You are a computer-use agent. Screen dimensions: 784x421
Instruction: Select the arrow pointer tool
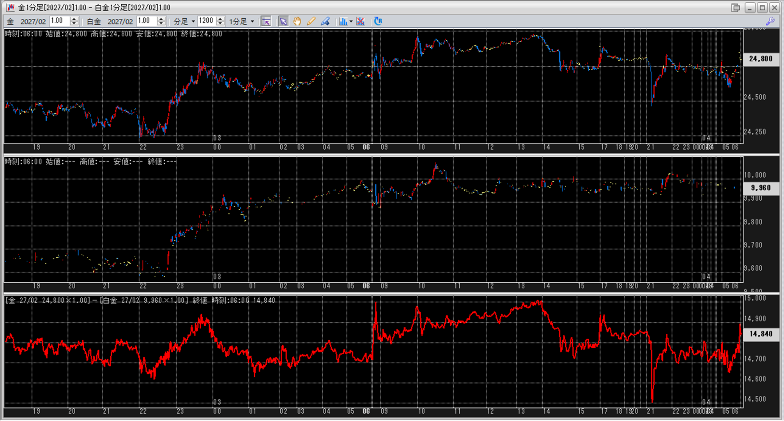click(283, 21)
